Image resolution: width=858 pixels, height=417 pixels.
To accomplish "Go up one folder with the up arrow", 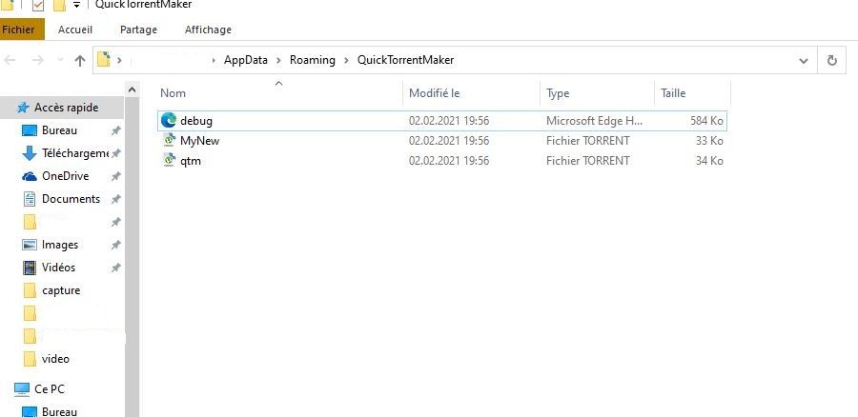I will [80, 60].
